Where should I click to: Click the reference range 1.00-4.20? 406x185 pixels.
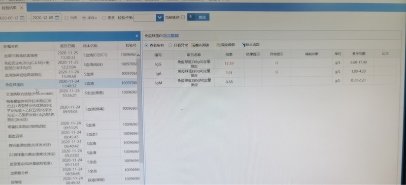click(x=358, y=71)
